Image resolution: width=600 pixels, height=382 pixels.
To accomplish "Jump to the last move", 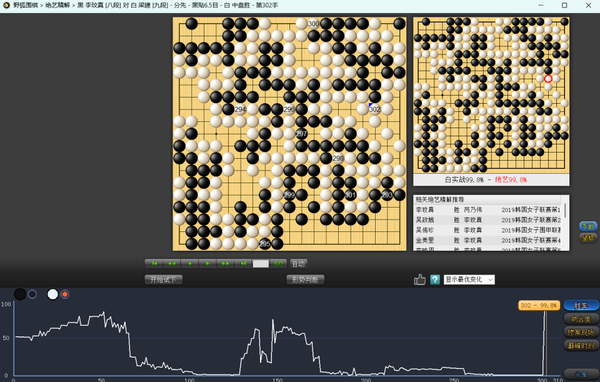I will (242, 264).
